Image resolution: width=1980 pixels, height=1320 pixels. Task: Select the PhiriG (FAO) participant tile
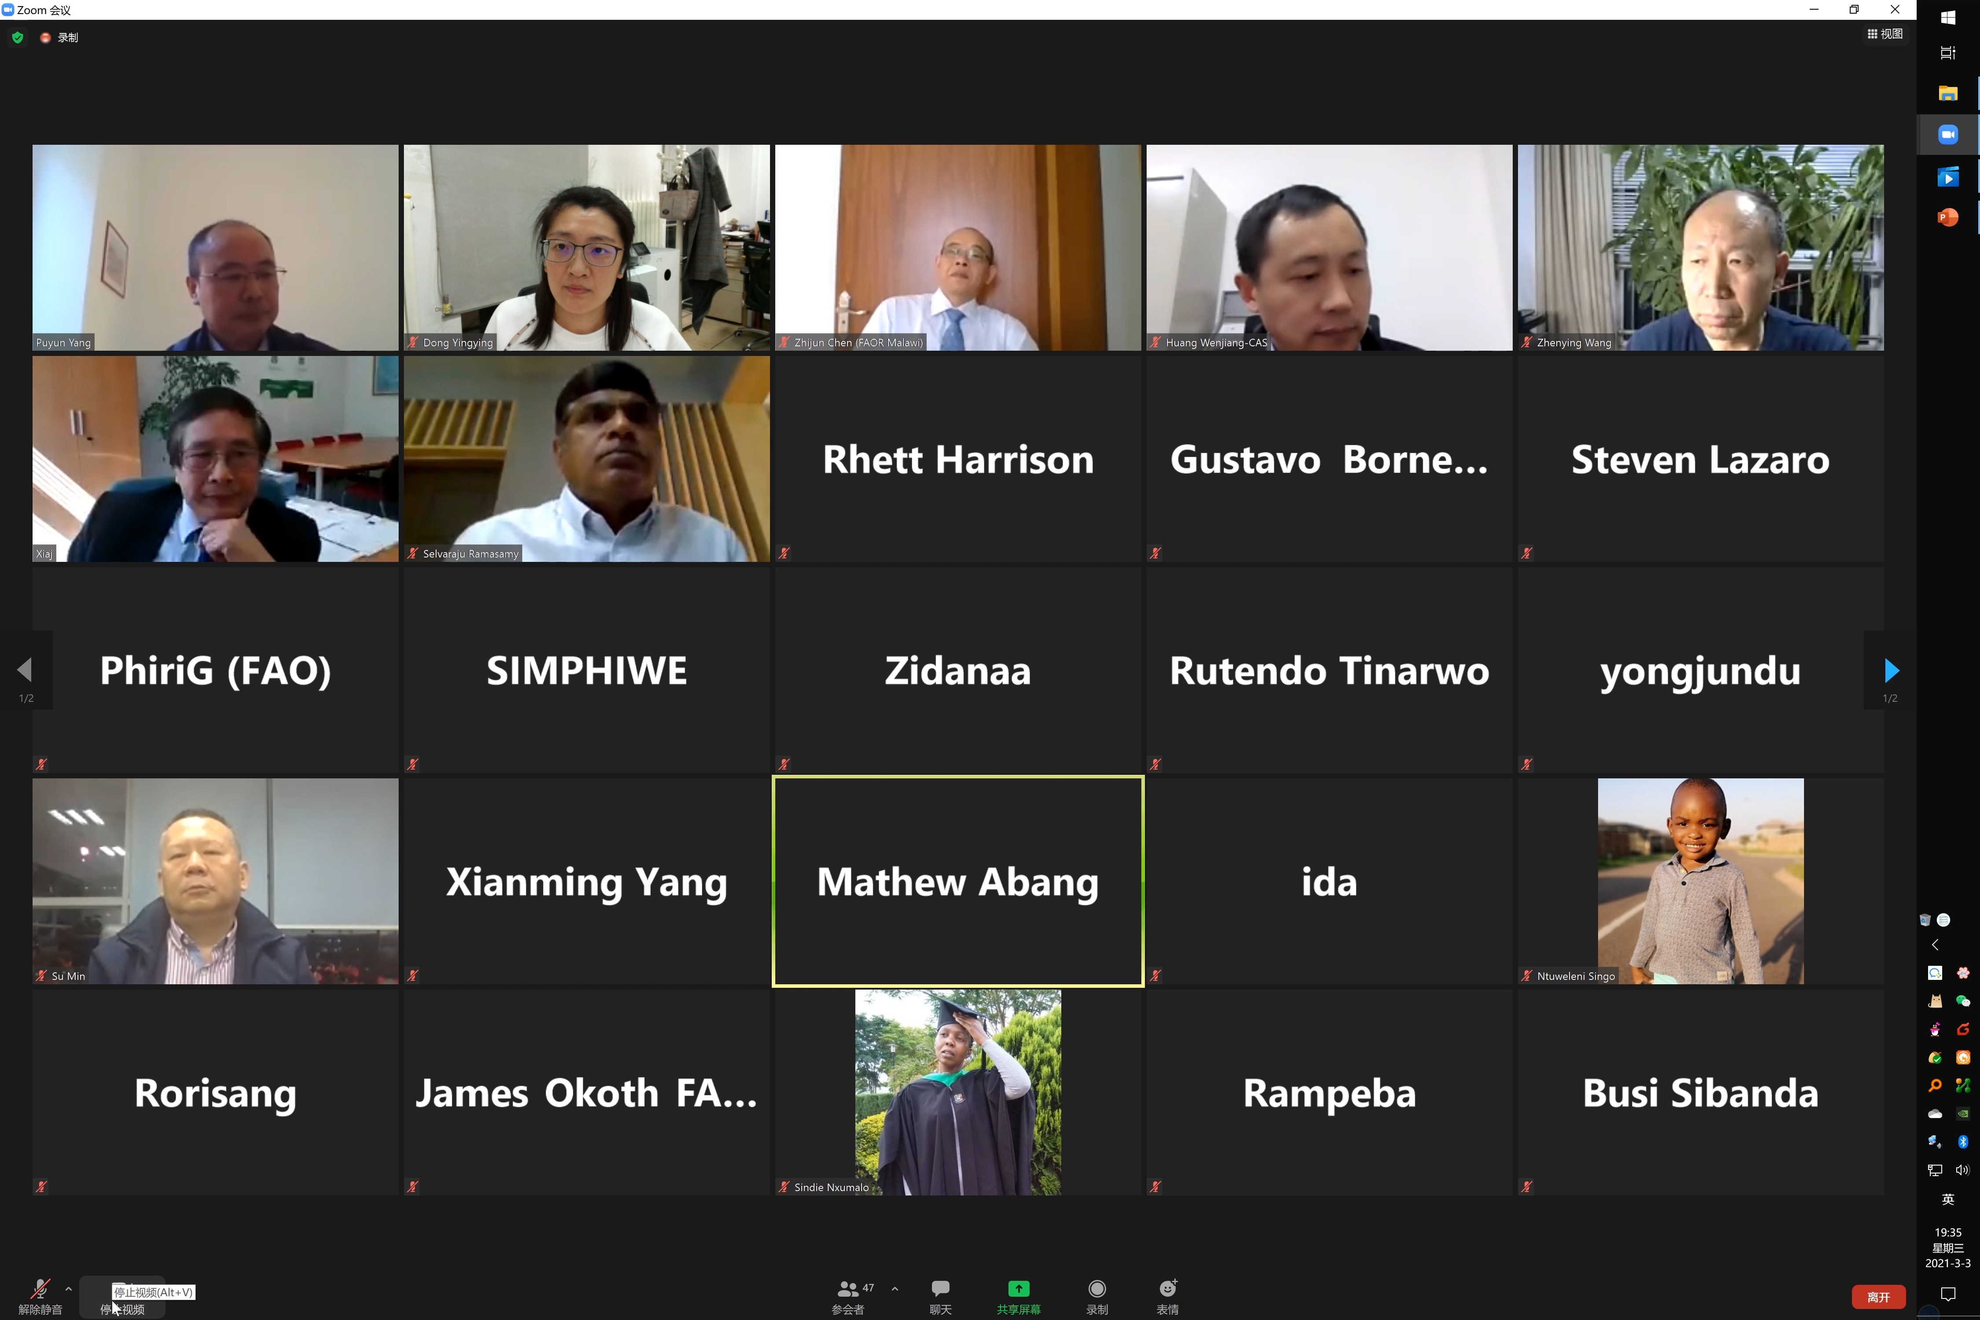[216, 670]
